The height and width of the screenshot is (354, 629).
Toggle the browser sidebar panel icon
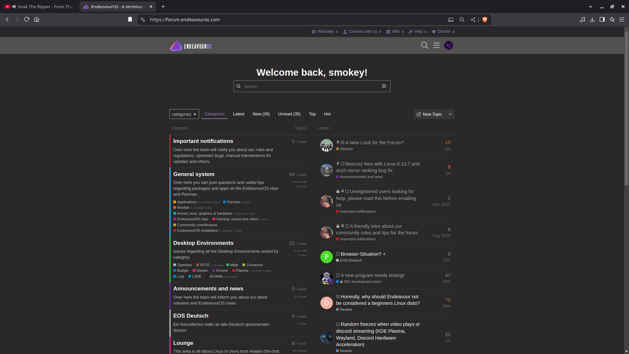point(602,20)
